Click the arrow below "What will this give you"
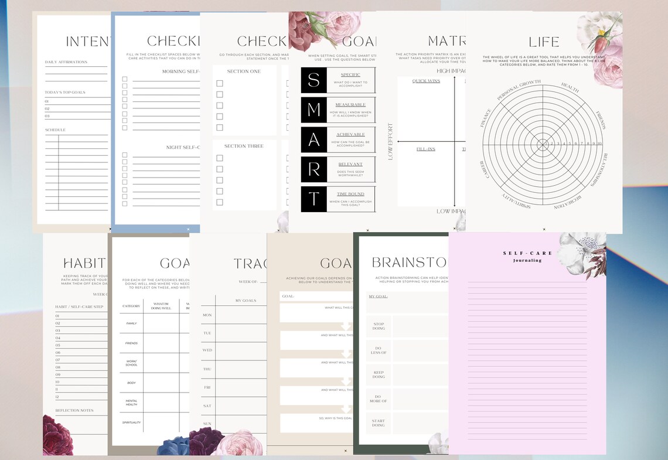 coord(345,326)
